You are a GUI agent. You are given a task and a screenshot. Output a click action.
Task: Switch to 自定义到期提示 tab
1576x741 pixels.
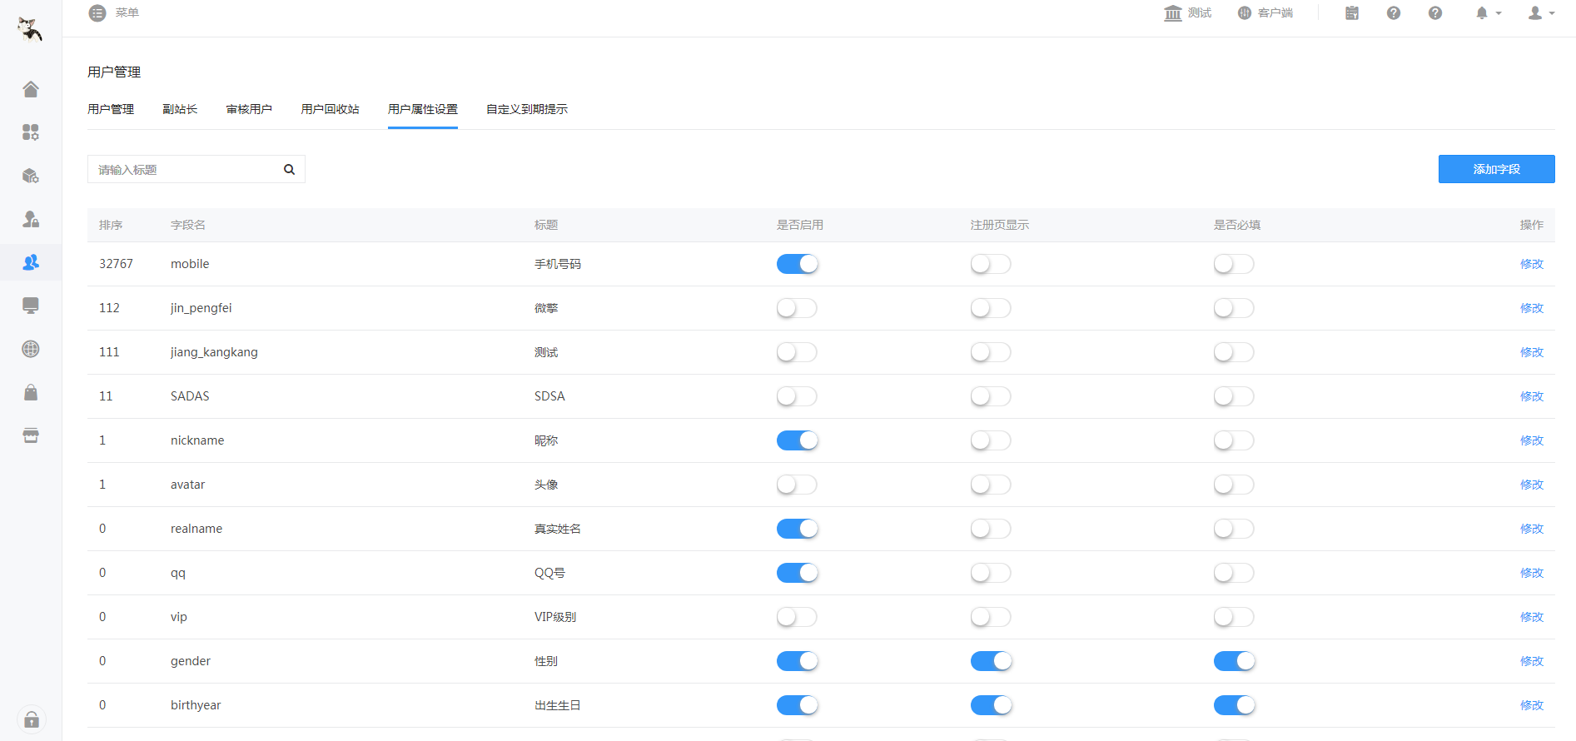527,109
